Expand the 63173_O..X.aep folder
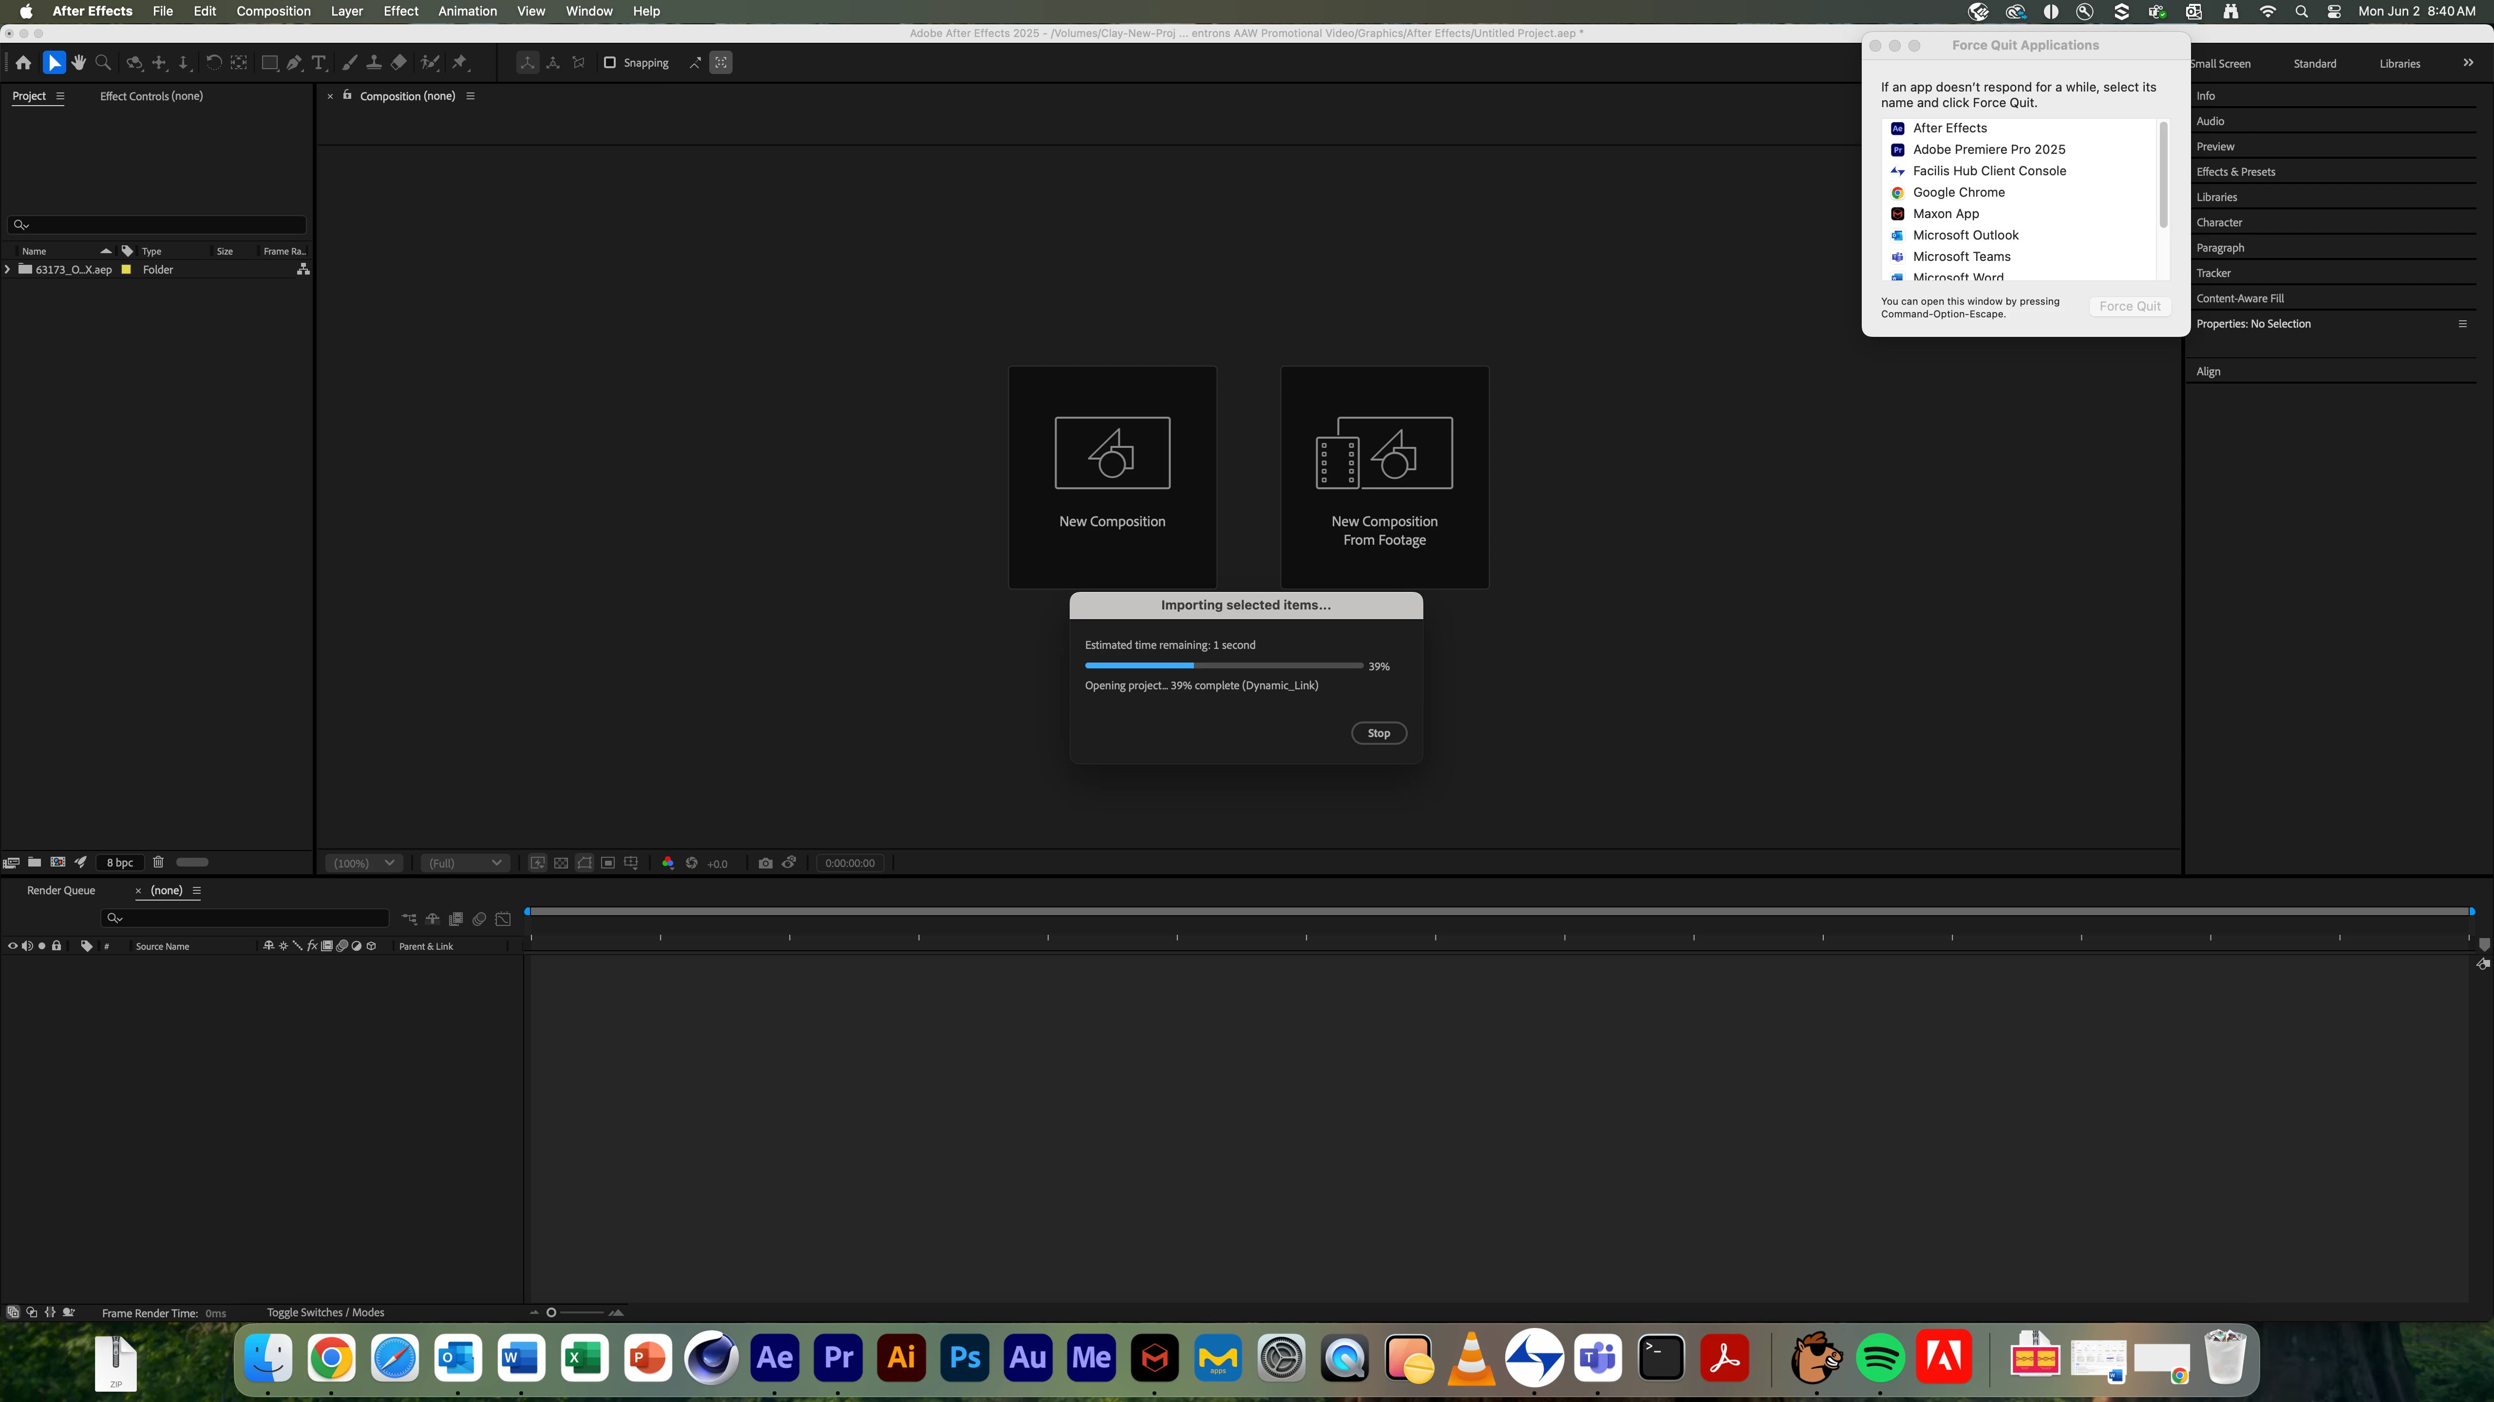 coord(8,270)
